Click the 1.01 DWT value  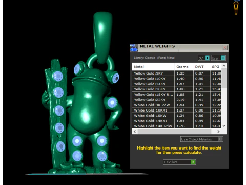click(199, 84)
